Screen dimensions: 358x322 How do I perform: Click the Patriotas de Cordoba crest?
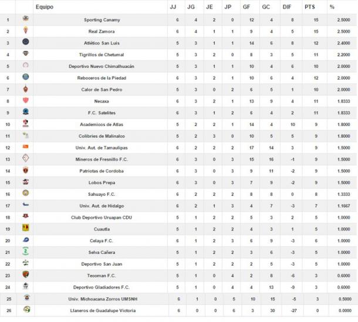click(x=25, y=170)
